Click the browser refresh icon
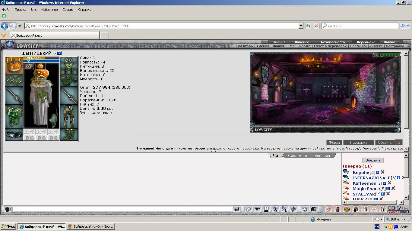412x231 pixels. tap(308, 26)
